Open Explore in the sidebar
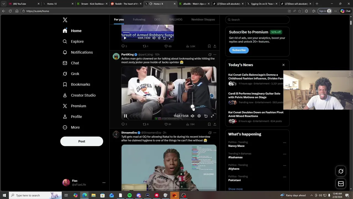 [x=73, y=41]
